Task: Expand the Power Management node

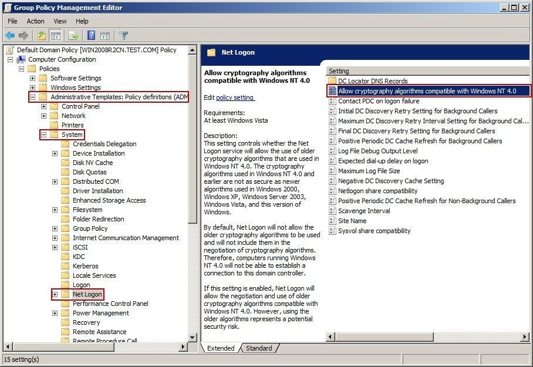Action: (x=55, y=313)
